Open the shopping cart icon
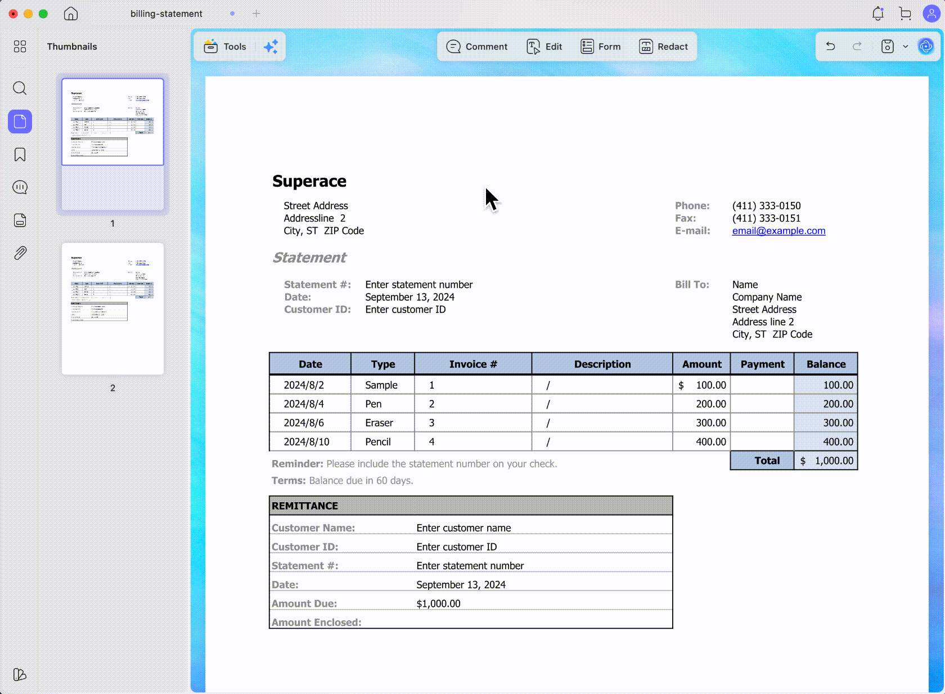 coord(905,13)
